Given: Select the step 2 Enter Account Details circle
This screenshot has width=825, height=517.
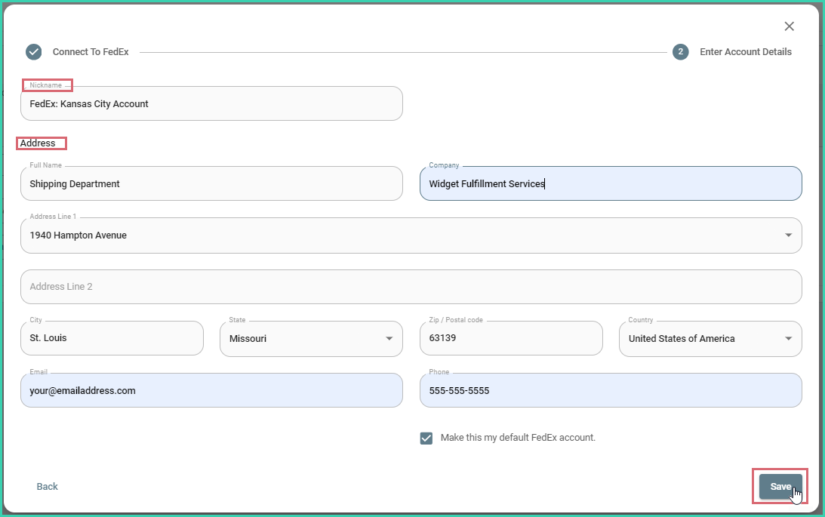Looking at the screenshot, I should [681, 51].
